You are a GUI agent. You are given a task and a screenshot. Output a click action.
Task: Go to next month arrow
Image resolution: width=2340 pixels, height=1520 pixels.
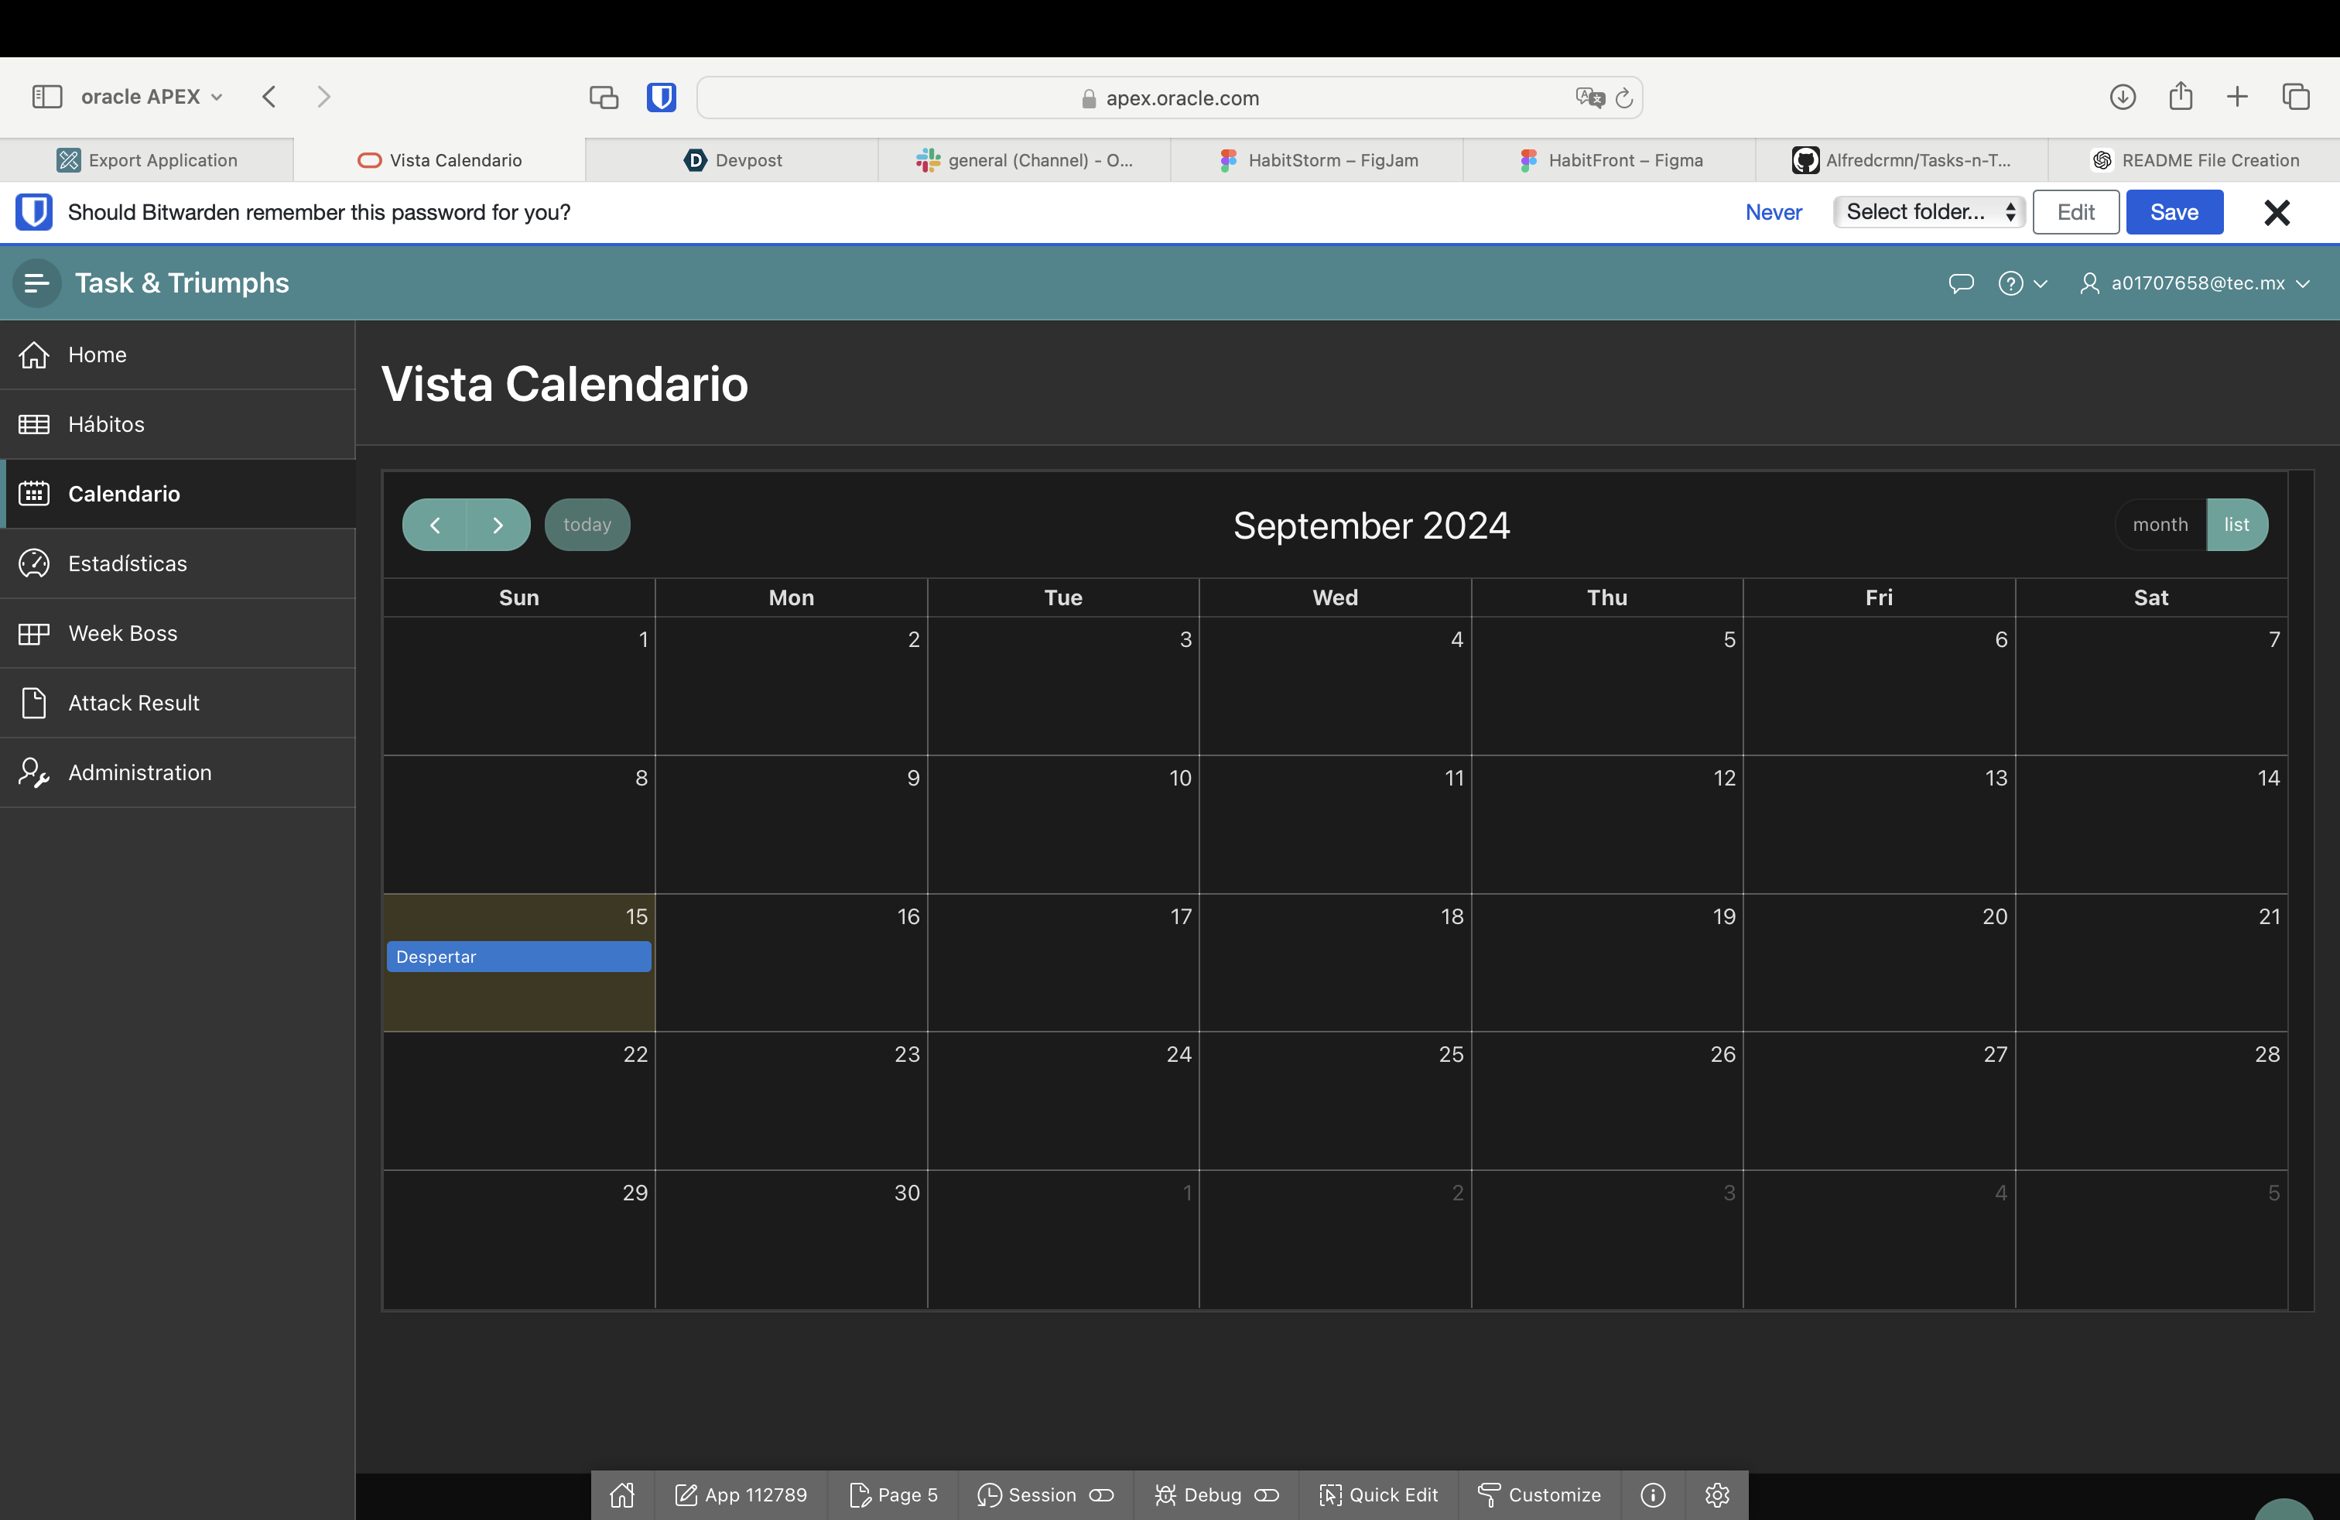[x=498, y=525]
